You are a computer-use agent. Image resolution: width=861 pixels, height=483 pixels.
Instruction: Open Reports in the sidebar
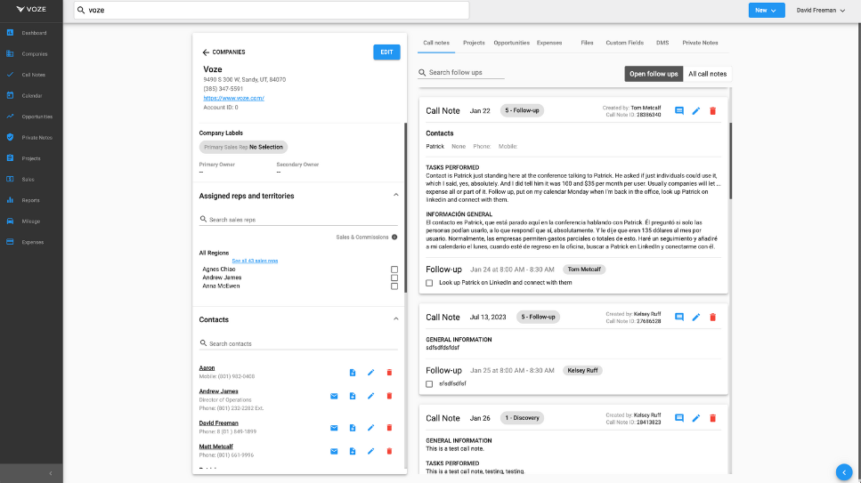pos(31,200)
